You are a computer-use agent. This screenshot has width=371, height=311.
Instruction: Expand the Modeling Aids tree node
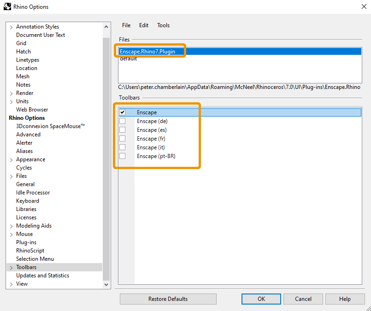[11, 226]
